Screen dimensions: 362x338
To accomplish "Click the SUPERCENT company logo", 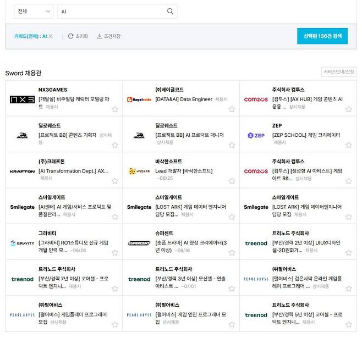I will tap(139, 243).
